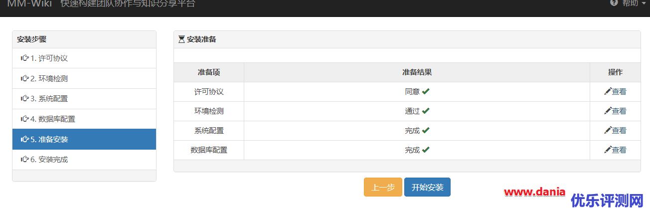This screenshot has height=214, width=650.
Task: Click hand icon beside 系统配置 step
Action: pyautogui.click(x=24, y=98)
